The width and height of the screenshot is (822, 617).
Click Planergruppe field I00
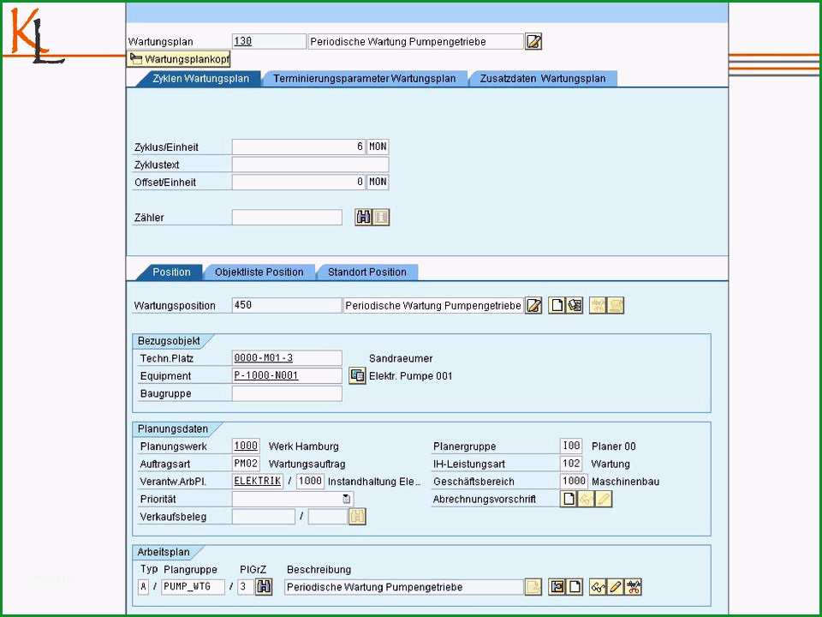pos(571,446)
